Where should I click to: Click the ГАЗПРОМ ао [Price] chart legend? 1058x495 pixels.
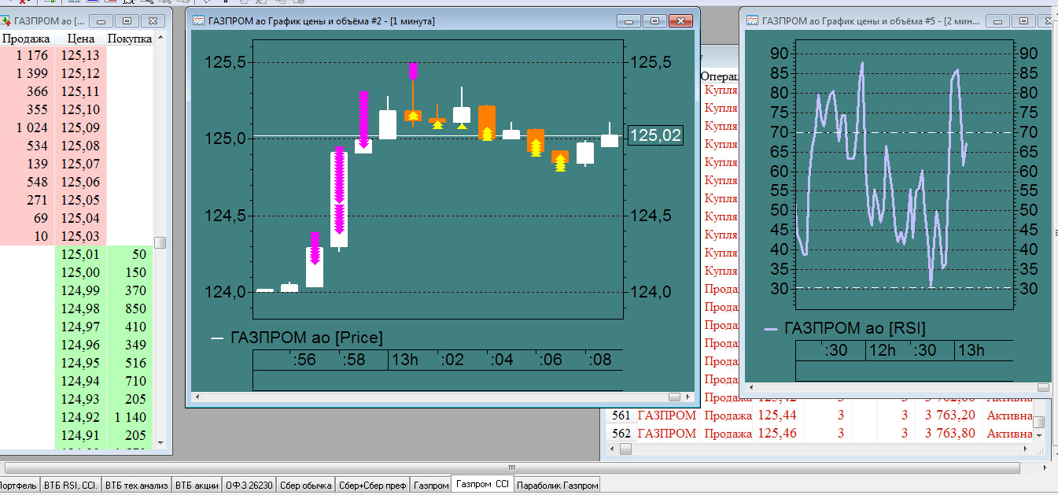pos(297,338)
